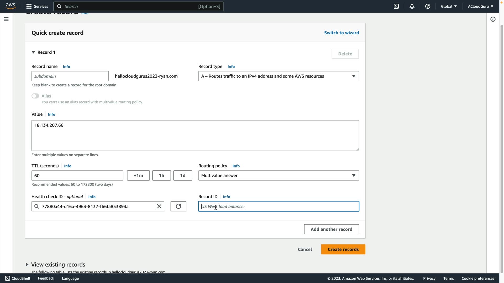The height and width of the screenshot is (283, 504).
Task: Click the Record name subdomain field
Action: point(70,76)
